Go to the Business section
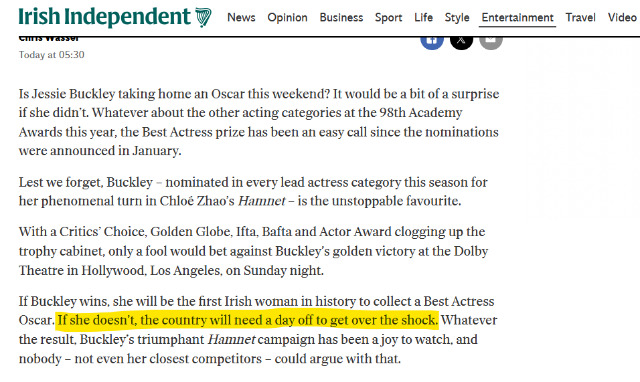Screen dimensions: 640x382 [341, 17]
